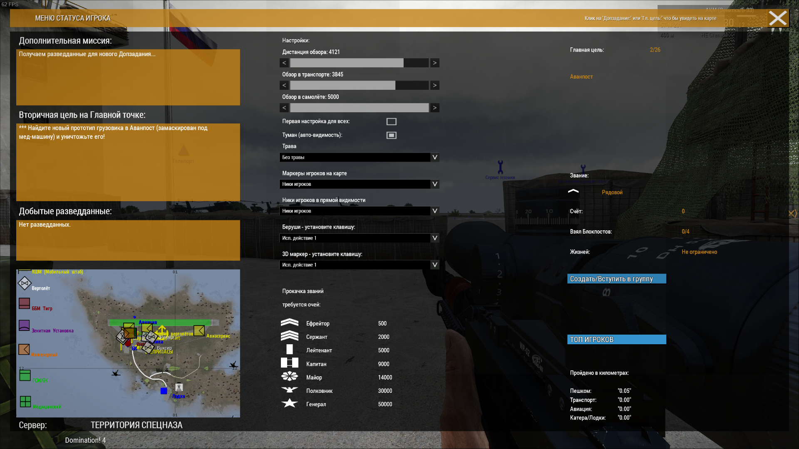Image resolution: width=799 pixels, height=449 pixels.
Task: Decrease Обзор в самолёте with left arrow
Action: (284, 108)
